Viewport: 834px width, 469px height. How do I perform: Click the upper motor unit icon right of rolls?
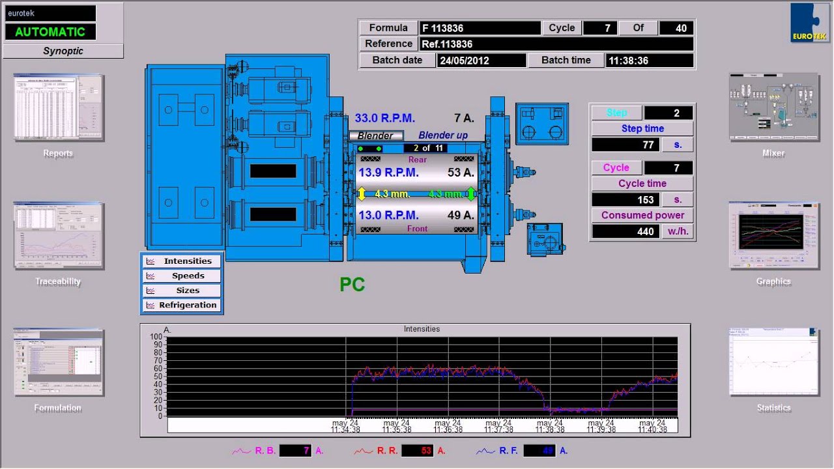click(x=541, y=123)
